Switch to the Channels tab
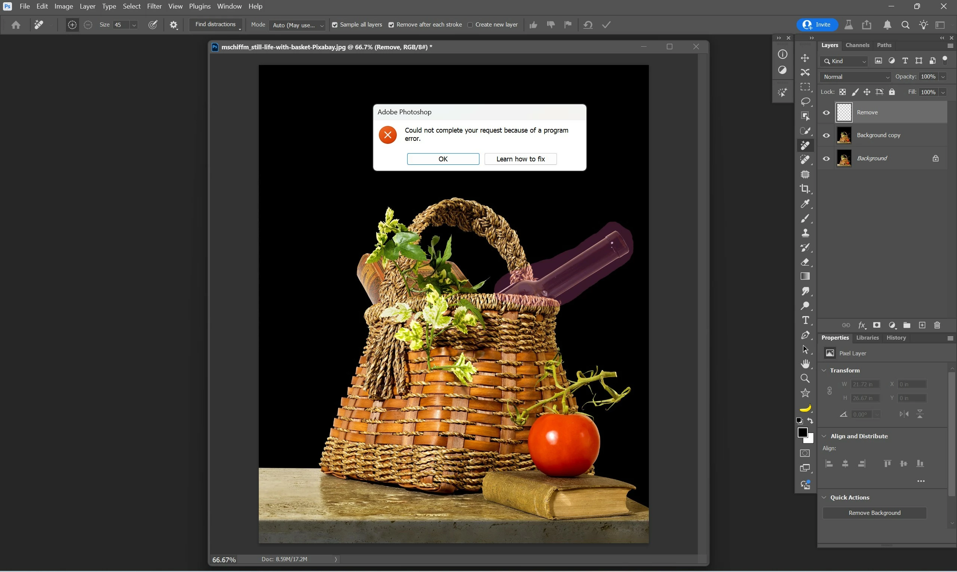The width and height of the screenshot is (957, 572). coord(857,45)
